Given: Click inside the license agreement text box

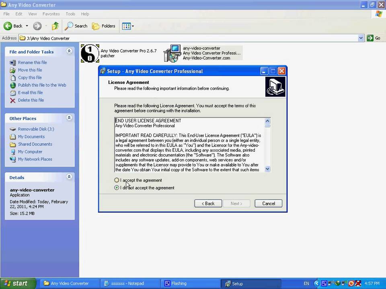Looking at the screenshot, I should pos(189,145).
